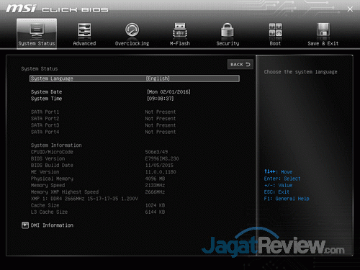Click the arrow keys Move hint
The height and width of the screenshot is (270, 360).
click(278, 172)
